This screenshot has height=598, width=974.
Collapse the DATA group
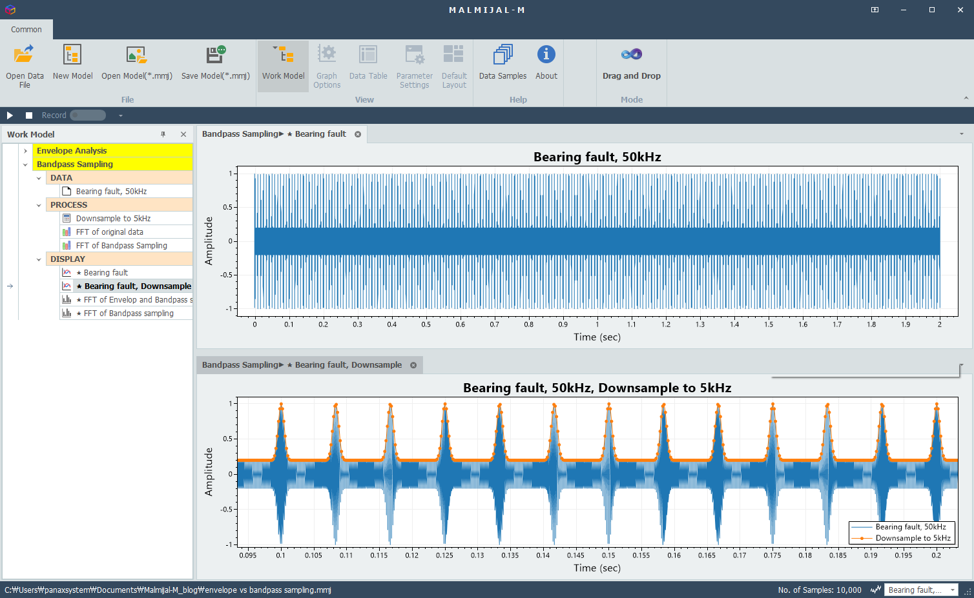click(39, 178)
